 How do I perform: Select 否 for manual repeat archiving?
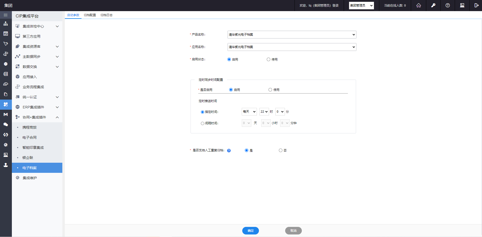click(x=280, y=150)
